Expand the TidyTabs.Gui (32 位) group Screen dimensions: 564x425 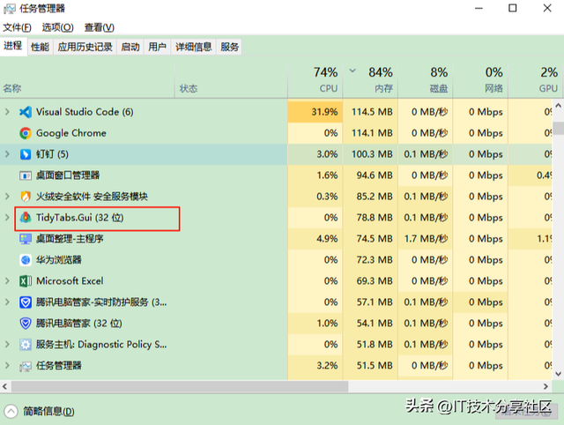7,218
